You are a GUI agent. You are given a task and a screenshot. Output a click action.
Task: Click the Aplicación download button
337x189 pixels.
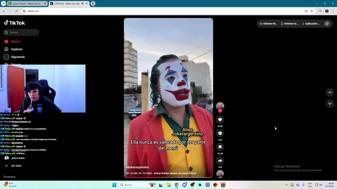[x=311, y=24]
